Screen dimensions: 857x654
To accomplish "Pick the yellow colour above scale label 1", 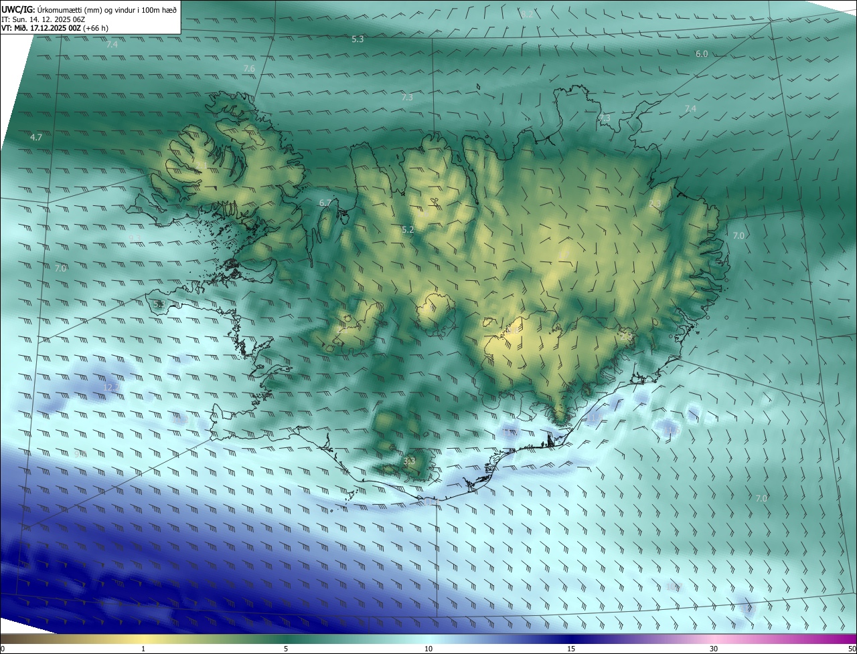I will tap(143, 639).
